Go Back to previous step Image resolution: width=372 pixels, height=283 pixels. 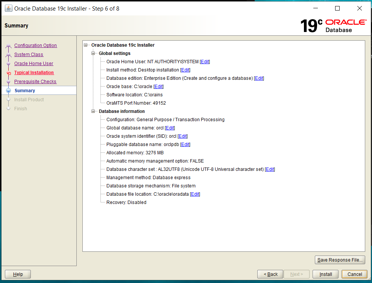click(x=270, y=274)
